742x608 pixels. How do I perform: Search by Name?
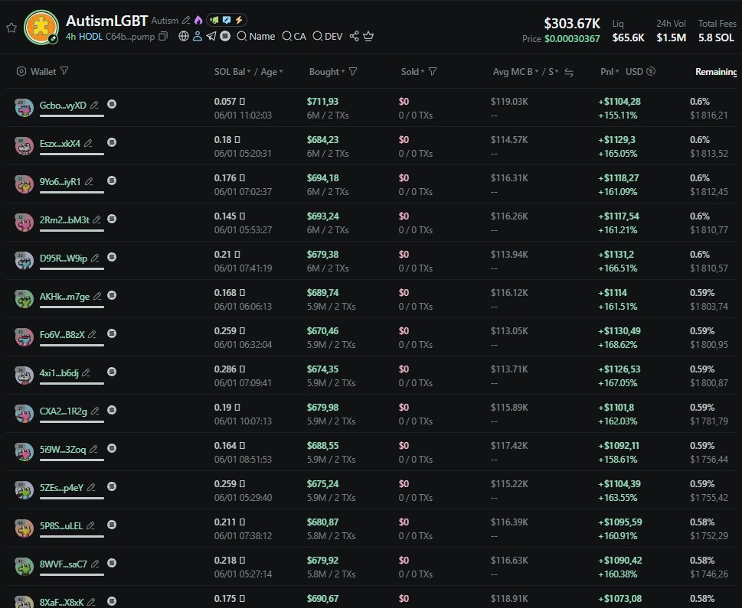[256, 37]
